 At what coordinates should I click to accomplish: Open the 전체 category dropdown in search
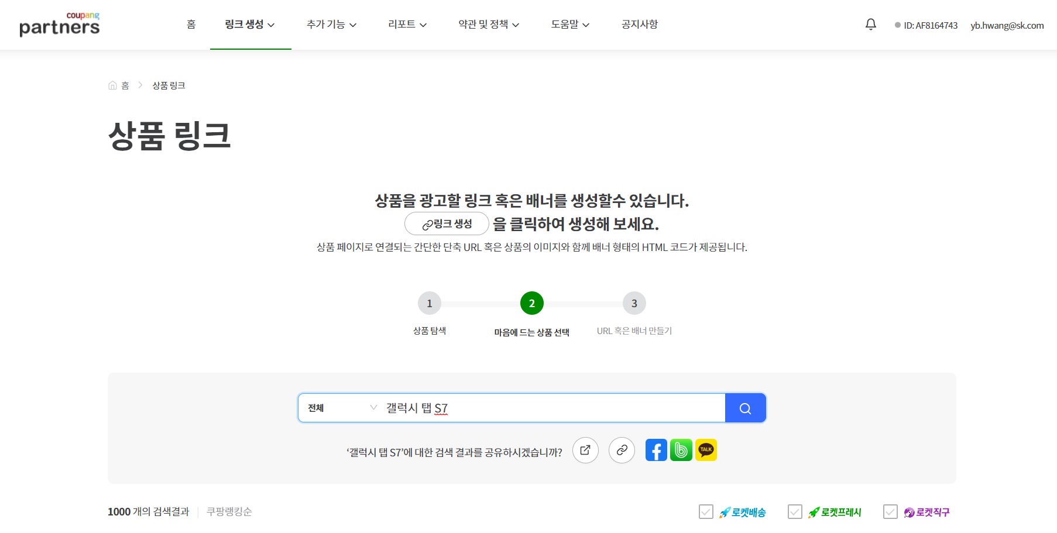click(342, 408)
